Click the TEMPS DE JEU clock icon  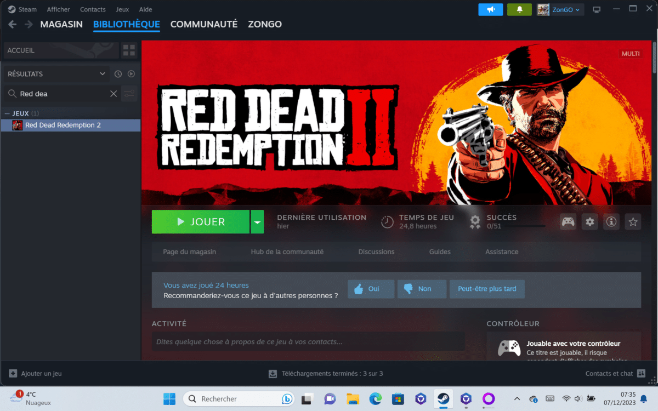point(387,222)
